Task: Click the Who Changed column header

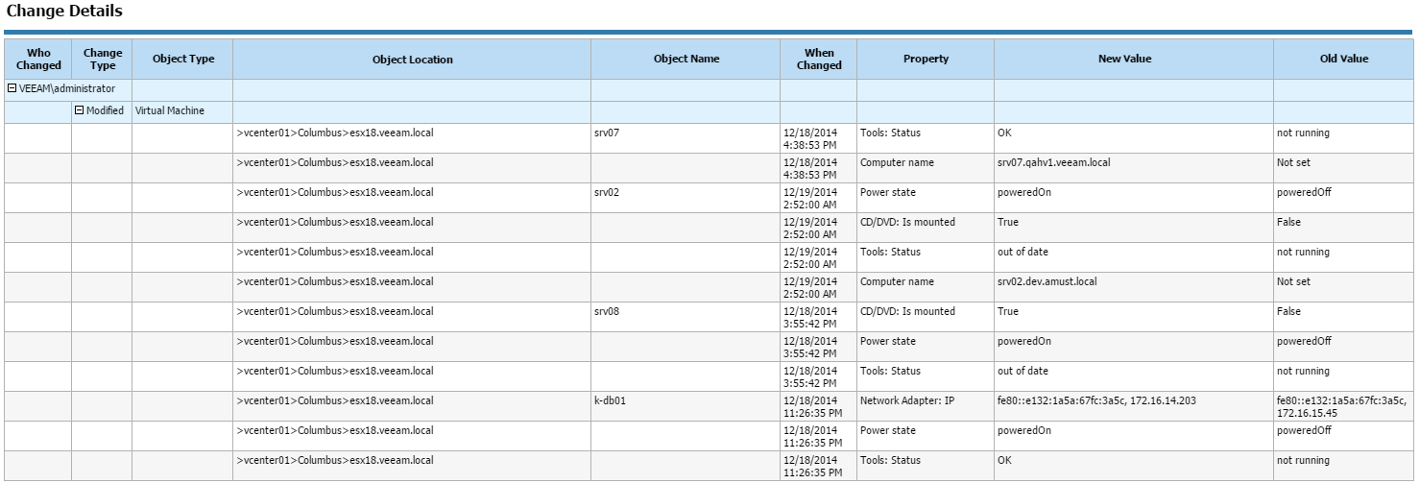Action: click(38, 60)
